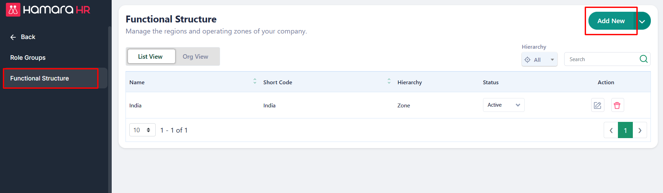Open the Hierarchy All filter dropdown
The height and width of the screenshot is (193, 663).
(x=539, y=60)
